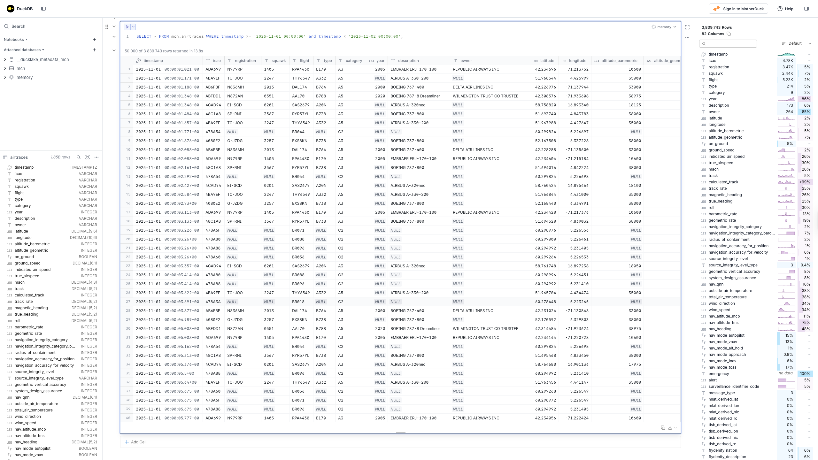
Task: Open the memory database selector dropdown
Action: coord(664,27)
